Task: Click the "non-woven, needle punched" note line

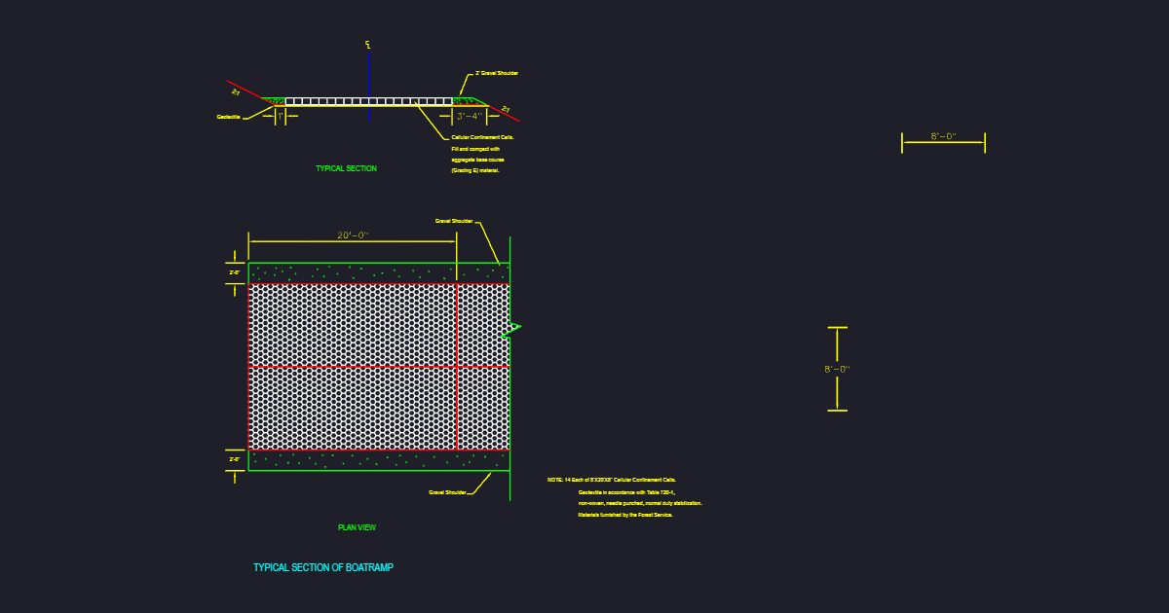Action: pyautogui.click(x=640, y=503)
